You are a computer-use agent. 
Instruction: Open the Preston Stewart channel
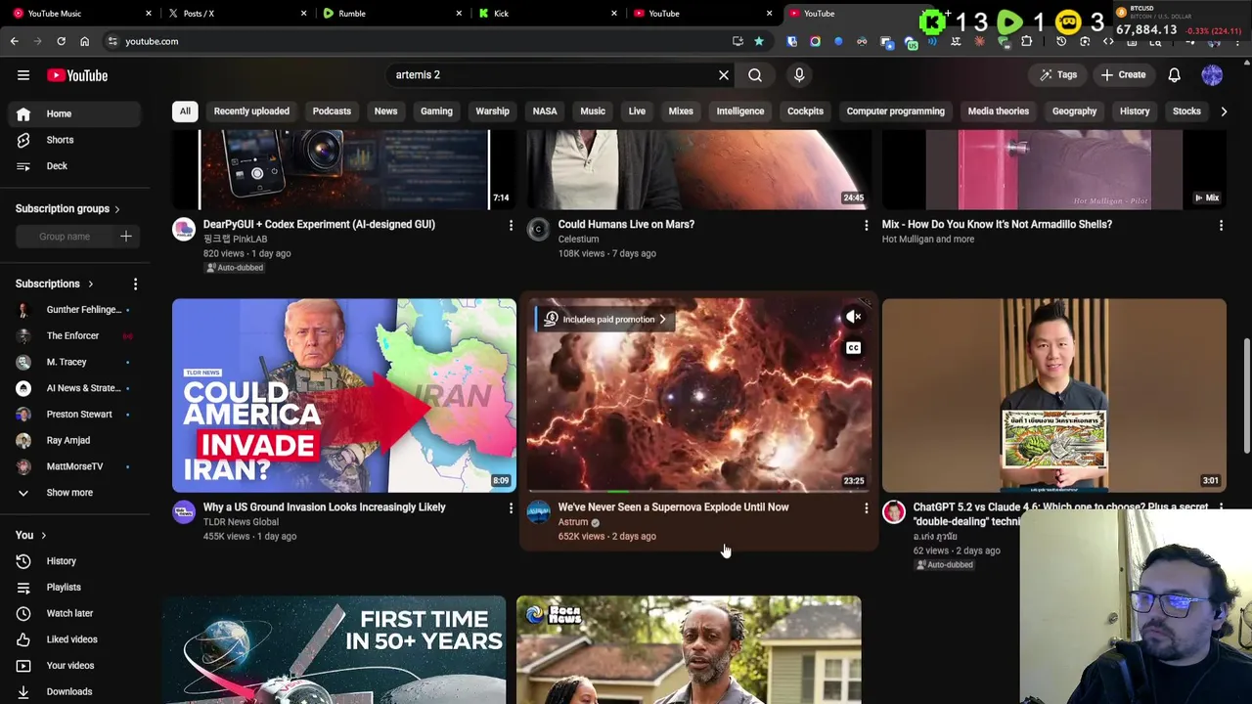[x=76, y=415]
